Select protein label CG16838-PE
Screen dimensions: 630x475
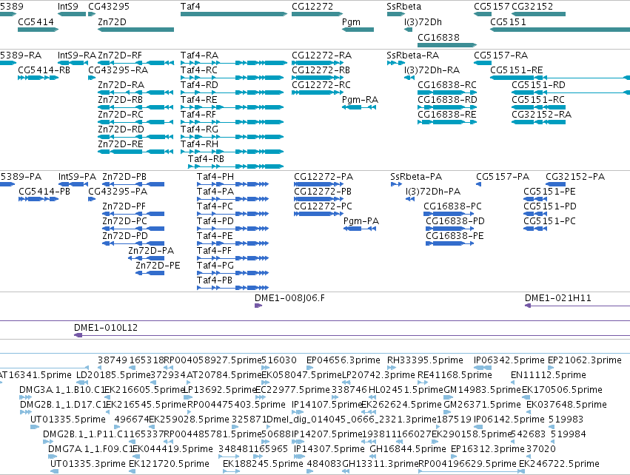coord(455,236)
